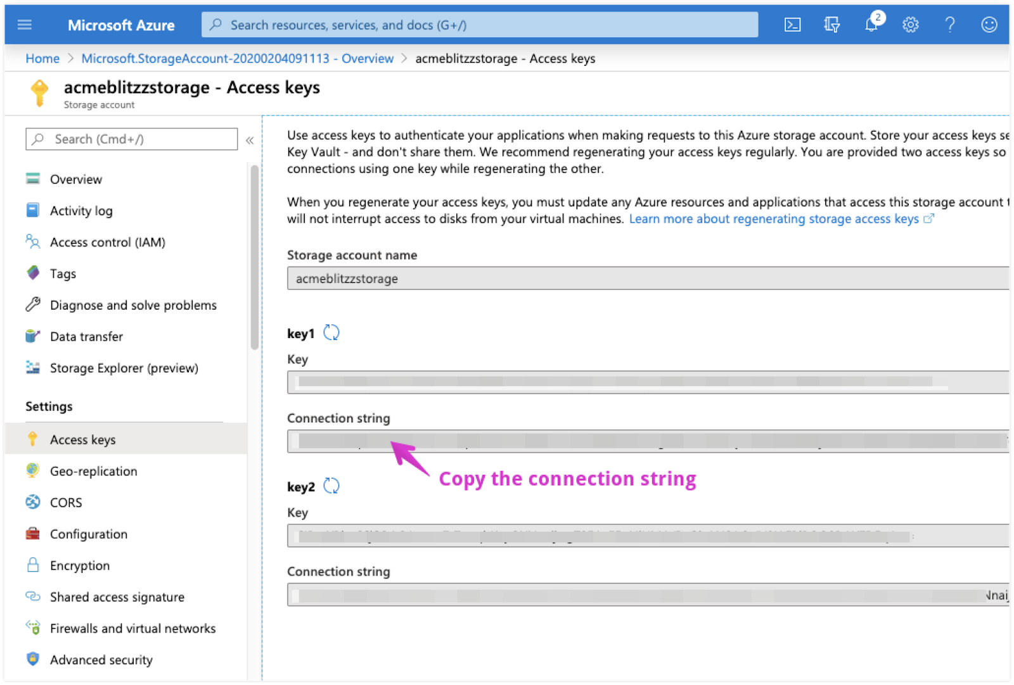Follow Learn more about regenerating storage access keys
1014x685 pixels.
pyautogui.click(x=781, y=219)
